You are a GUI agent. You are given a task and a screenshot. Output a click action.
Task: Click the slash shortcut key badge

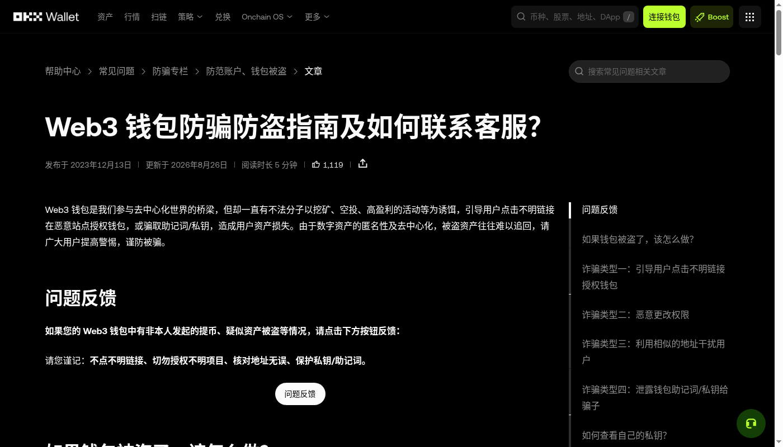(629, 17)
